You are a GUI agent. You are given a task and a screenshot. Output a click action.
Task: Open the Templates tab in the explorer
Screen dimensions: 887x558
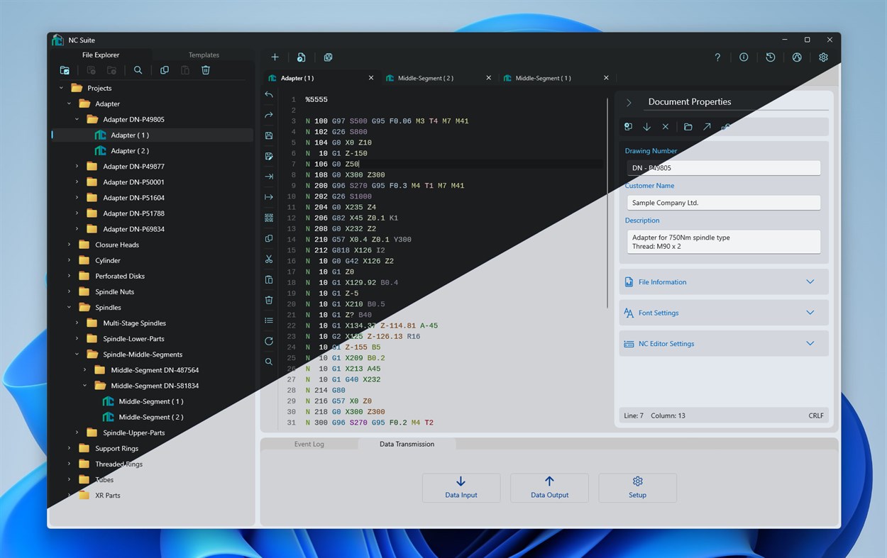pyautogui.click(x=204, y=55)
